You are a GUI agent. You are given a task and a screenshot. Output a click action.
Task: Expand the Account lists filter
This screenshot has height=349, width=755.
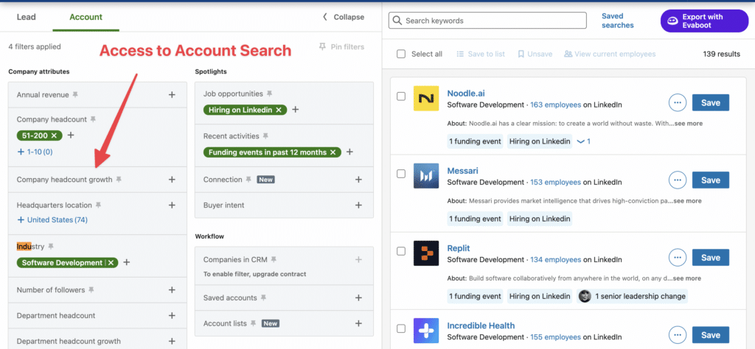click(358, 323)
